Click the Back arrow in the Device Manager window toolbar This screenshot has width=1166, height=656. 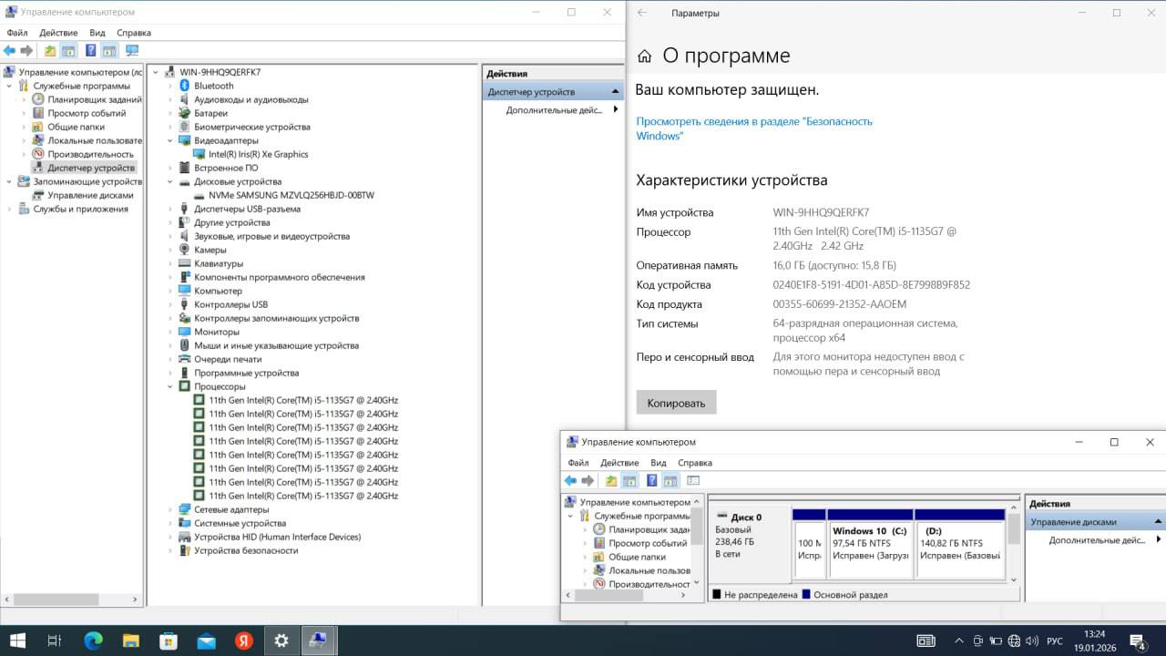10,50
